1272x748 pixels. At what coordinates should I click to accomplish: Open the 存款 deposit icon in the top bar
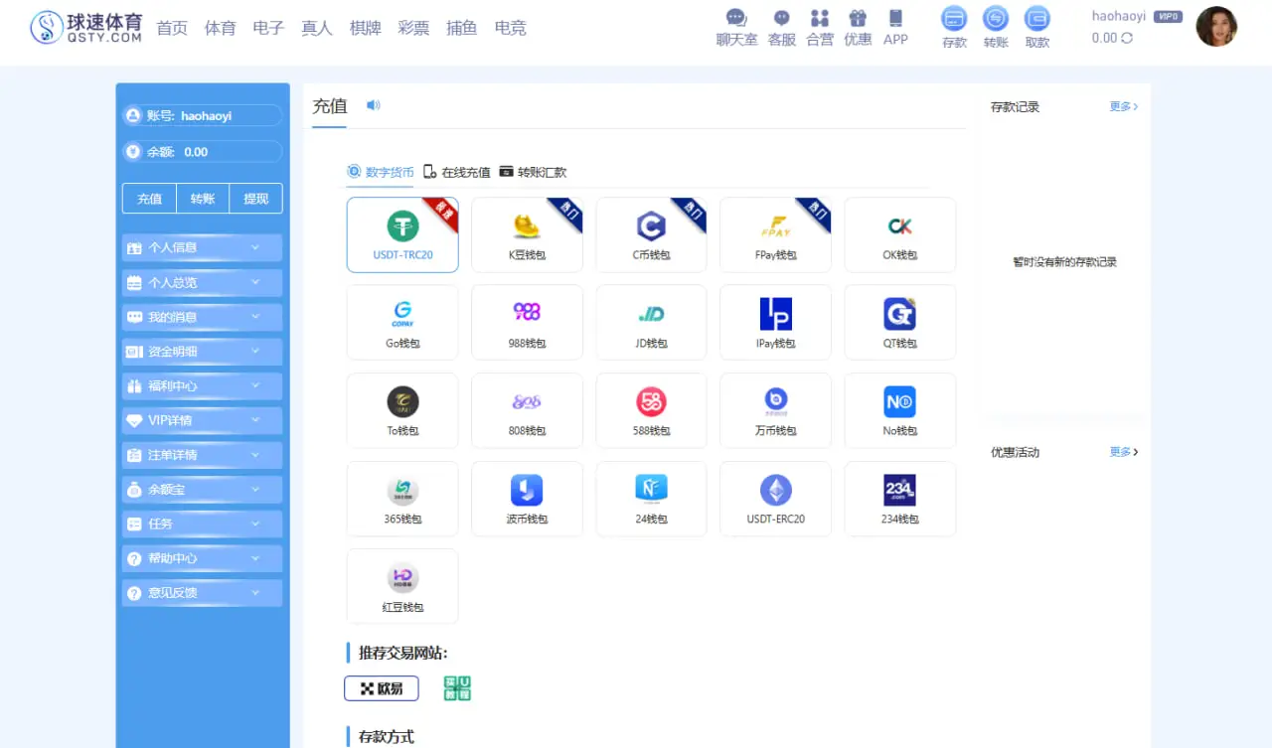pyautogui.click(x=953, y=27)
